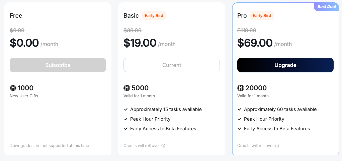This screenshot has width=342, height=161.
Task: Click the Pro plan crossed-out $119.00 price
Action: [x=247, y=30]
